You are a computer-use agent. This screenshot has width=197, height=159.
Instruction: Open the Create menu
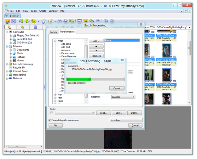(43, 11)
